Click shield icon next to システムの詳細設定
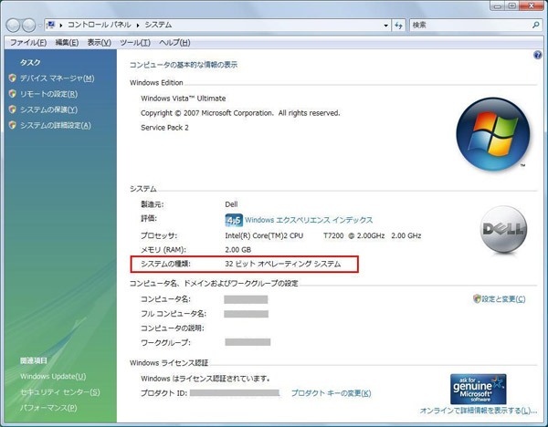This screenshot has width=548, height=427. (13, 125)
